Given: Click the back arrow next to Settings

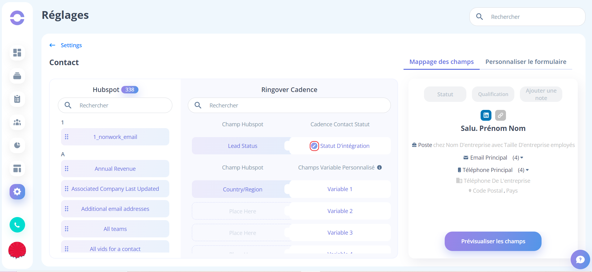Looking at the screenshot, I should point(52,45).
